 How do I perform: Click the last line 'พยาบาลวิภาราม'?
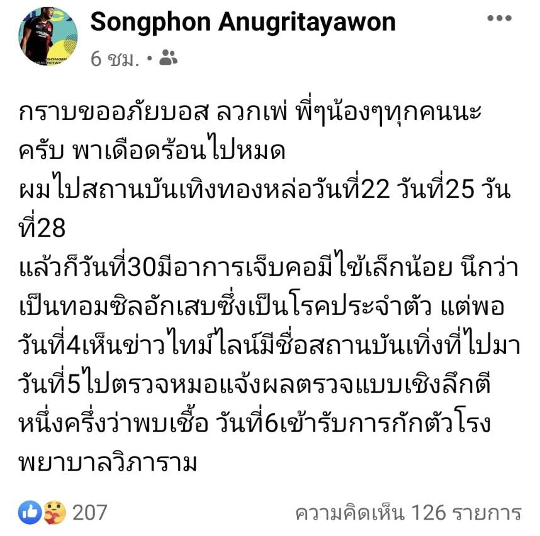pyautogui.click(x=108, y=462)
